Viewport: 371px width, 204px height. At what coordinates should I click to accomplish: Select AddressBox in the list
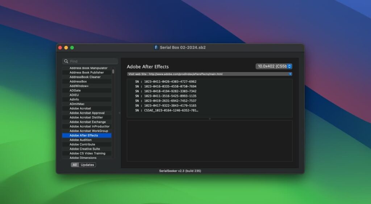coord(87,82)
